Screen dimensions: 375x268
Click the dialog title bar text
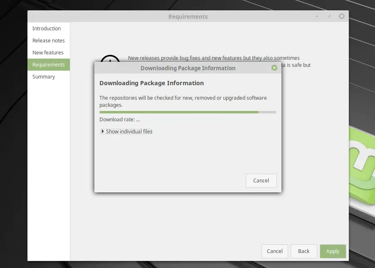188,68
